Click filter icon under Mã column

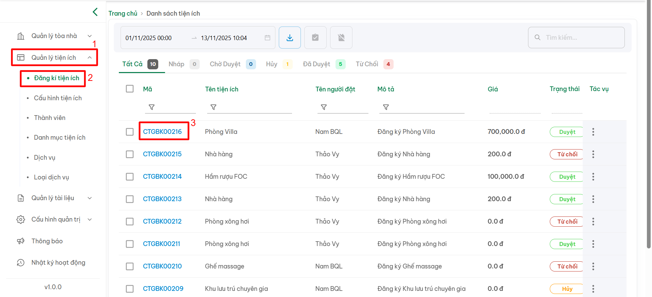(x=152, y=107)
